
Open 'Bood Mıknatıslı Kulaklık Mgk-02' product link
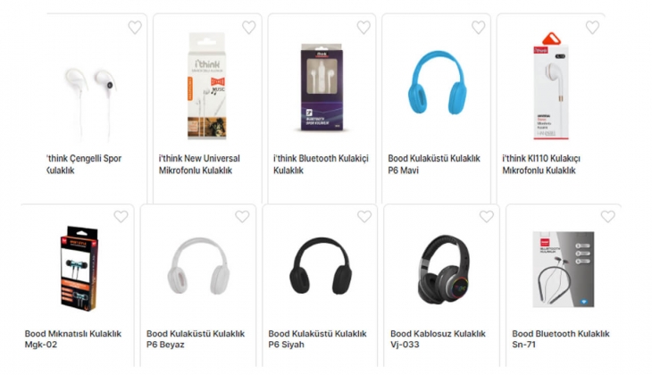coord(73,338)
